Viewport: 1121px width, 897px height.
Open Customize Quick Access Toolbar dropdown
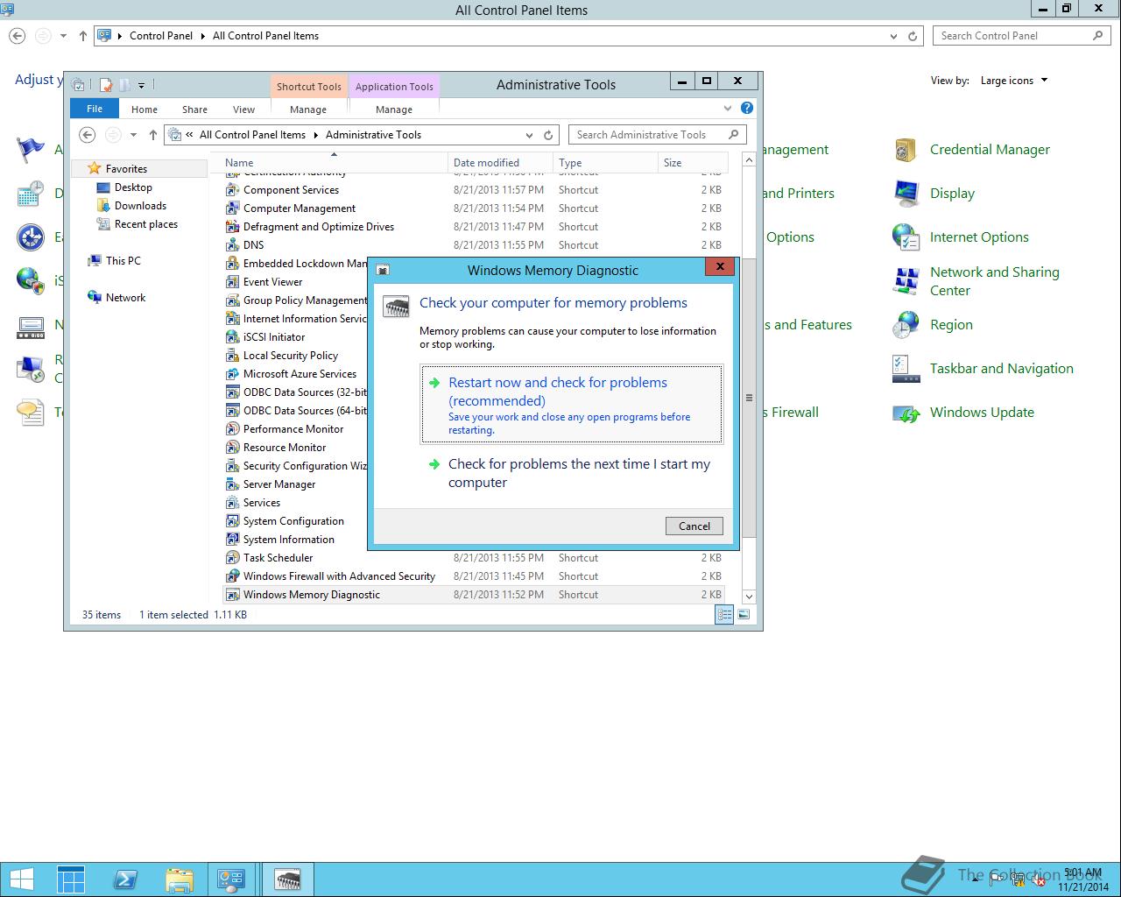[x=141, y=86]
